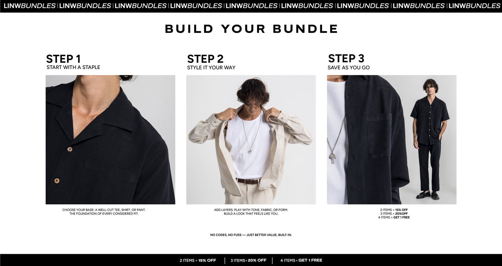This screenshot has height=266, width=502.
Task: Click START WITH A STAPLE subtitle
Action: tap(73, 67)
